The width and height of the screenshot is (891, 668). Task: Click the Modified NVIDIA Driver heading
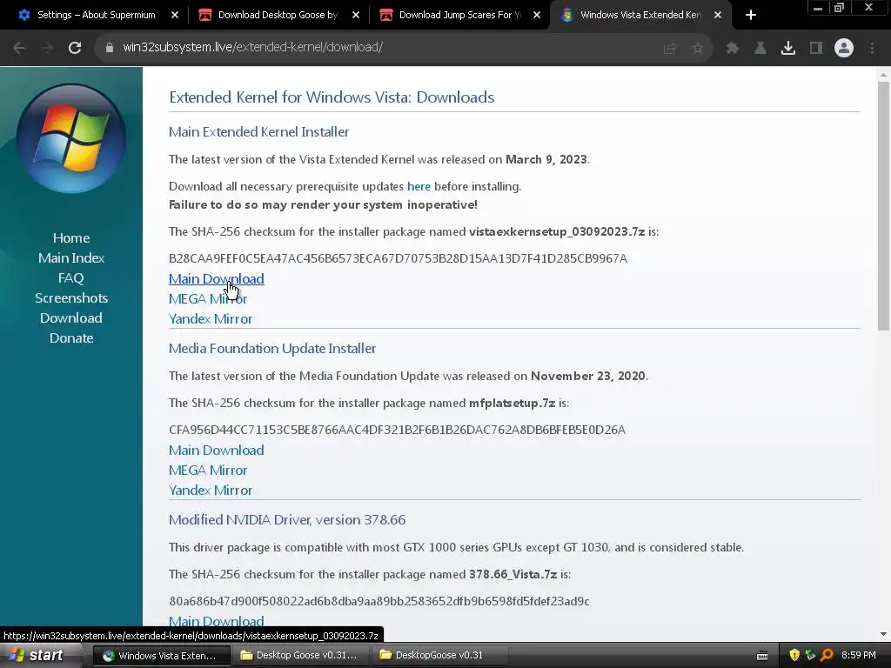287,520
